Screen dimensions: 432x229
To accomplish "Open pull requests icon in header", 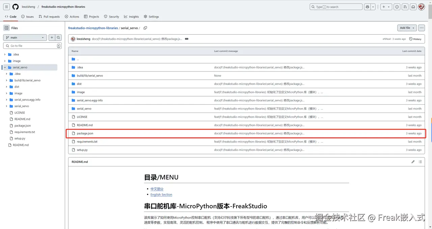I will (x=405, y=7).
